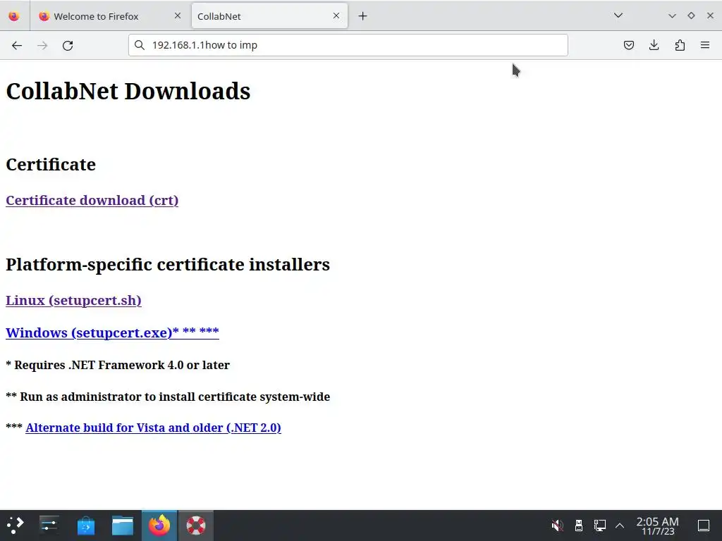722x541 pixels.
Task: Click the Requires .NET Framework 4.0 note
Action: pyautogui.click(x=118, y=366)
